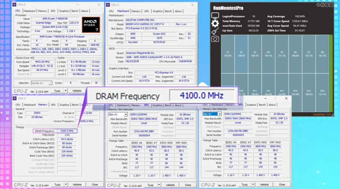Click serial number 00000003 in Slot #2 window
340x189 pixels.
[238, 135]
